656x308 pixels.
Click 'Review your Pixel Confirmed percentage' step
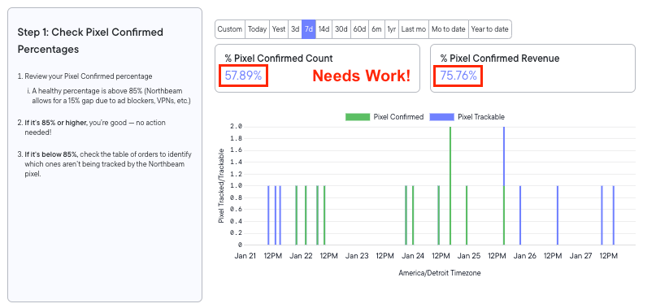coord(89,76)
